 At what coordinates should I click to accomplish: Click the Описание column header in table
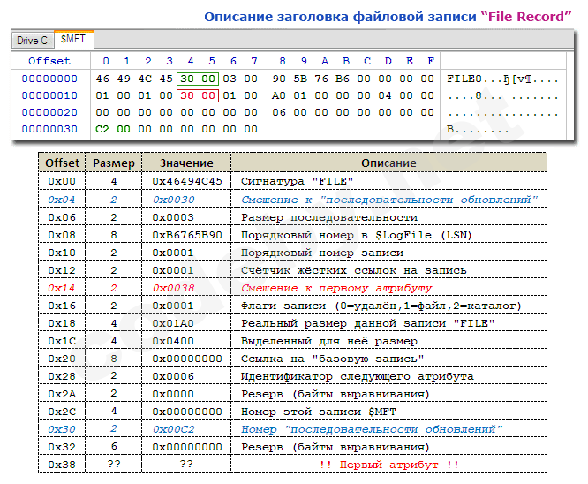click(x=388, y=163)
